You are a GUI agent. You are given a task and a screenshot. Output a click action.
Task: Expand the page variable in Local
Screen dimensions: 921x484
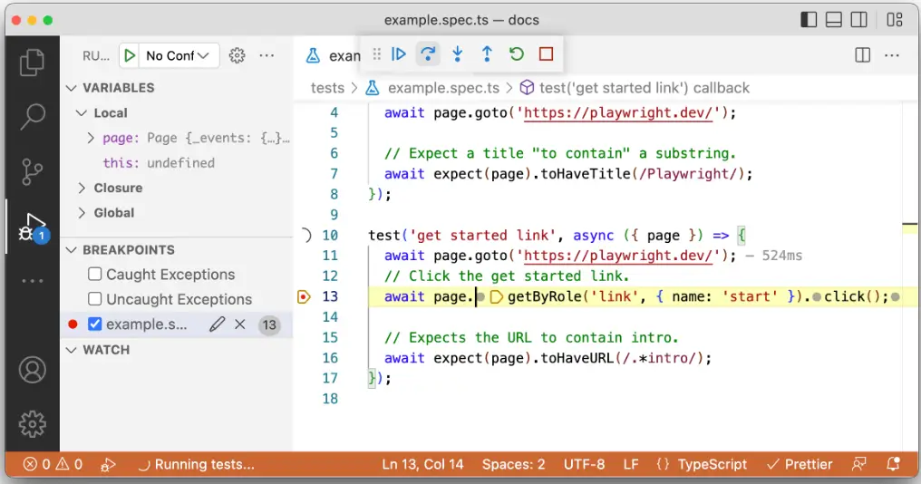point(91,139)
